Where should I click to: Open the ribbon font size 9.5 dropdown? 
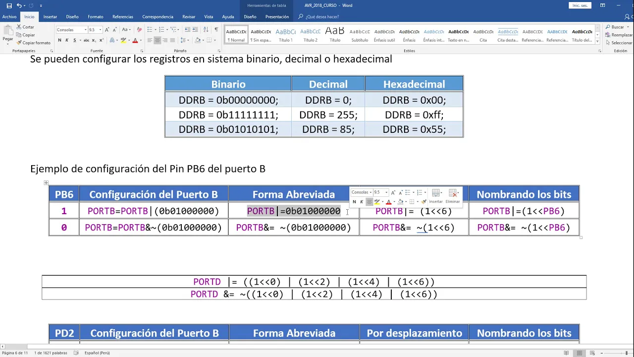click(100, 30)
